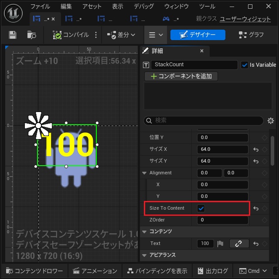Image resolution: width=279 pixels, height=279 pixels.
Task: Click コンポーネントを追加 add component button
Action: pyautogui.click(x=181, y=76)
